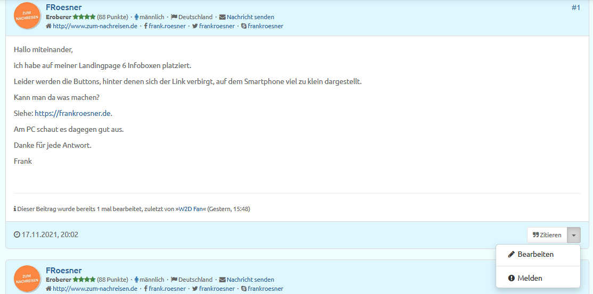Click text 'Hallo miteinander,'
The height and width of the screenshot is (294, 593).
43,49
